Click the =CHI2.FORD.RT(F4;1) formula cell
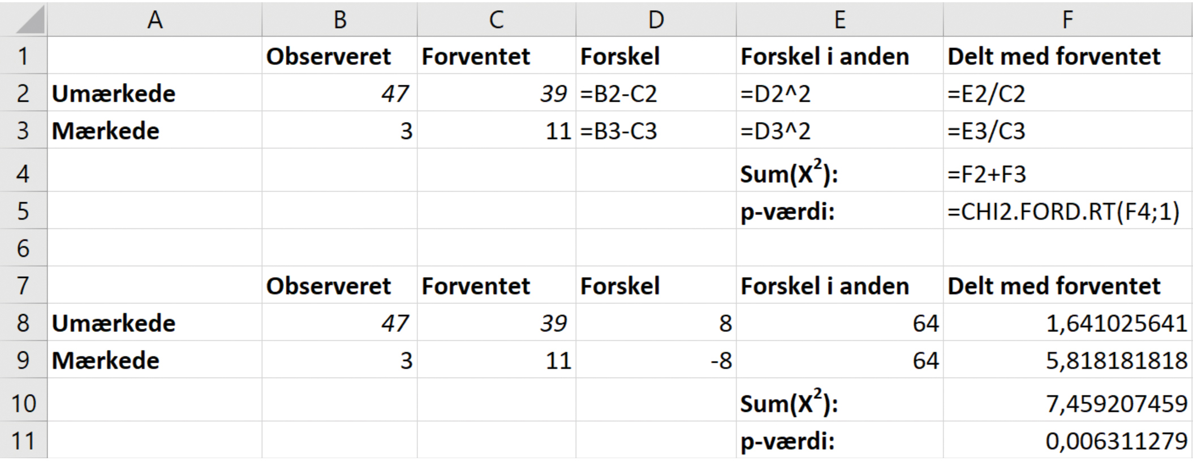 (x=1063, y=212)
